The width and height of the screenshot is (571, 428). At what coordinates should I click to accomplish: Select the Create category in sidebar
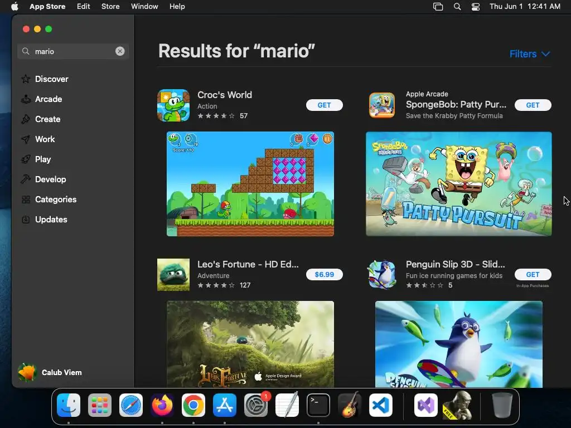point(41,119)
